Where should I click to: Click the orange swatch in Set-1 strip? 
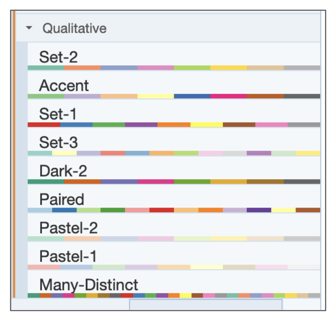coord(174,125)
